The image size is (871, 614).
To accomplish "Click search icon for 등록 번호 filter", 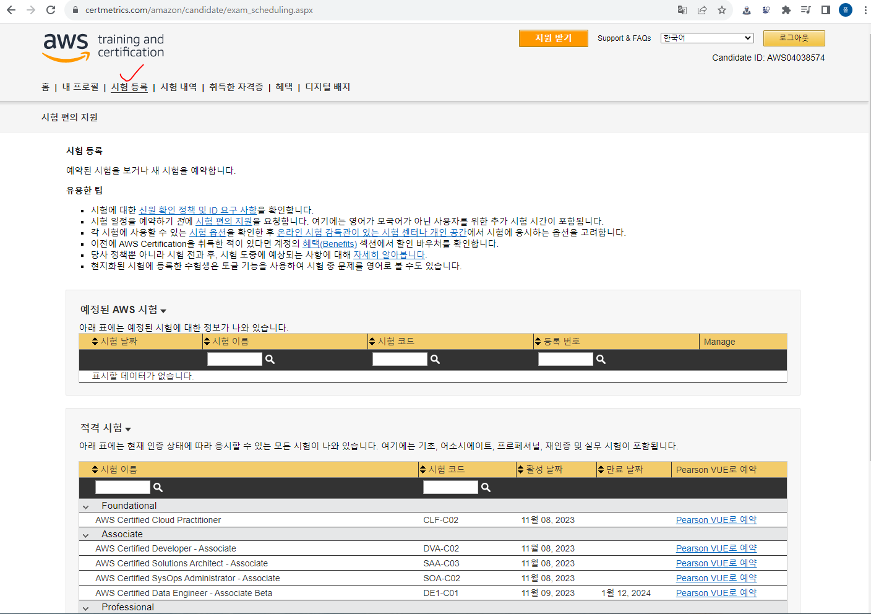I will (x=601, y=360).
